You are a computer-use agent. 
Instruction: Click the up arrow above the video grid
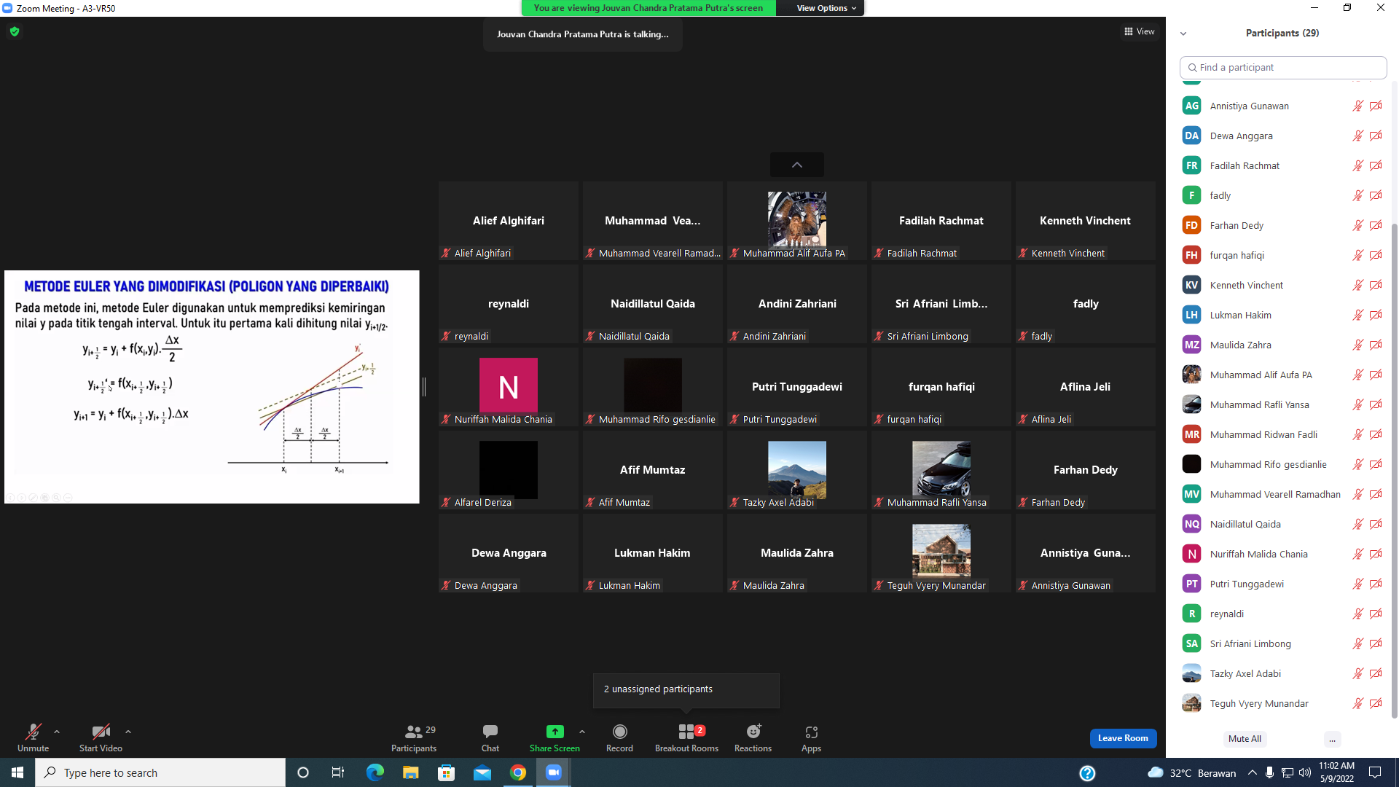pos(797,165)
